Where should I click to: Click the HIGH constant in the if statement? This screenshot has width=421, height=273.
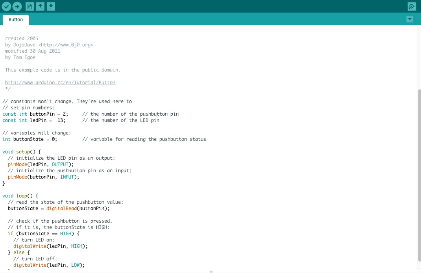pyautogui.click(x=65, y=233)
